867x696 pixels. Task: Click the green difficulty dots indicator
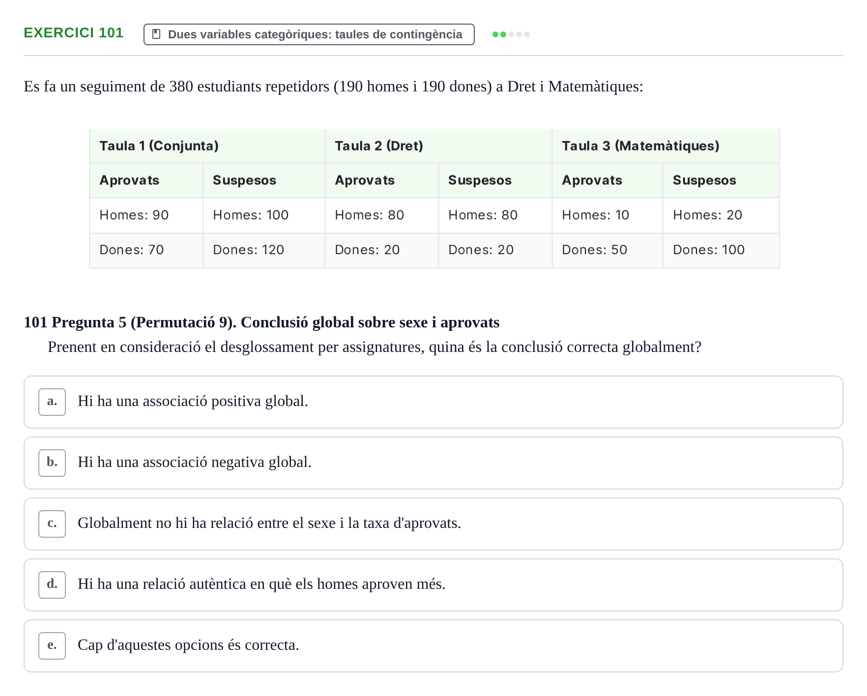click(511, 34)
